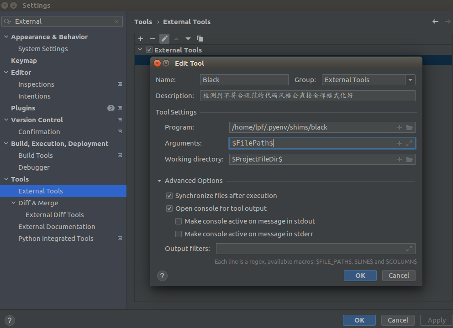Screen dimensions: 453x328
Task: Select Keymap in settings tree
Action: (24, 61)
